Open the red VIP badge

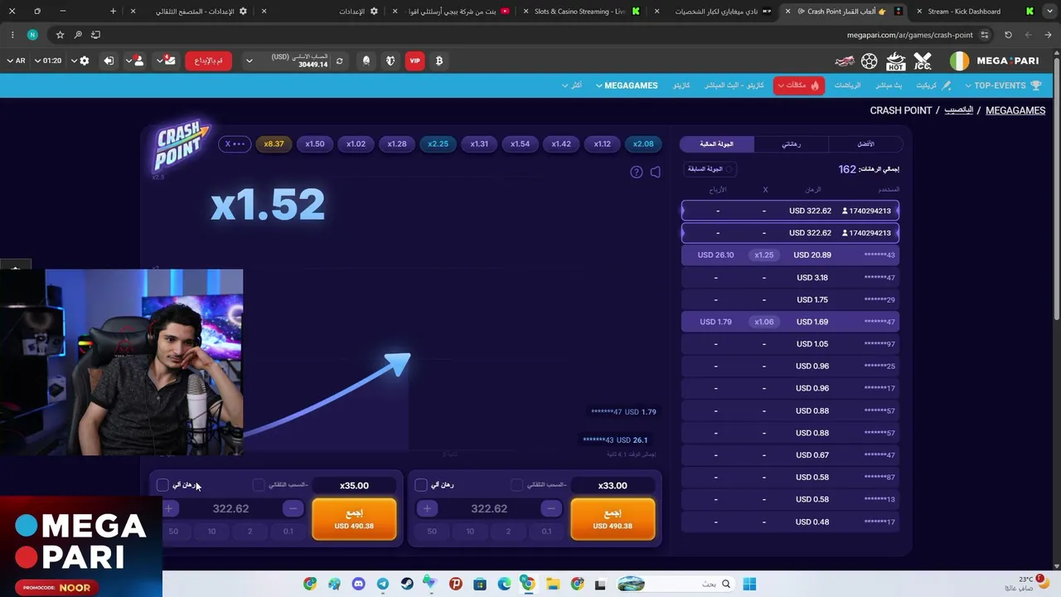[x=414, y=61]
